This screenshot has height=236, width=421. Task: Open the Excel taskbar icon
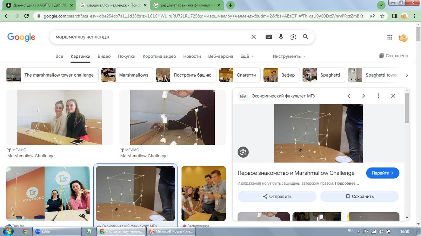pyautogui.click(x=89, y=231)
